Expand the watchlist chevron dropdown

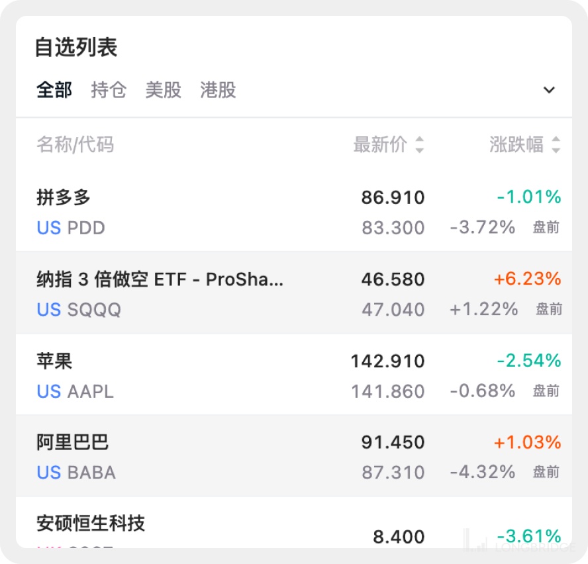pos(549,90)
